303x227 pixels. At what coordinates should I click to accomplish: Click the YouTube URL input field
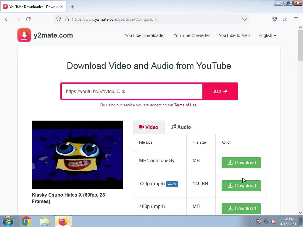pos(132,91)
